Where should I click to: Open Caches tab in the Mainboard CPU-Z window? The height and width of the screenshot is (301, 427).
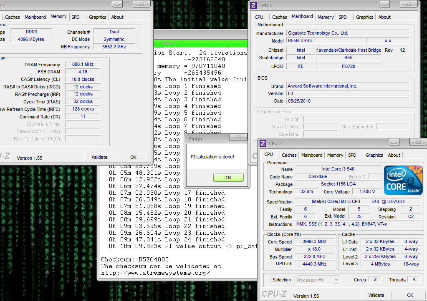279,17
